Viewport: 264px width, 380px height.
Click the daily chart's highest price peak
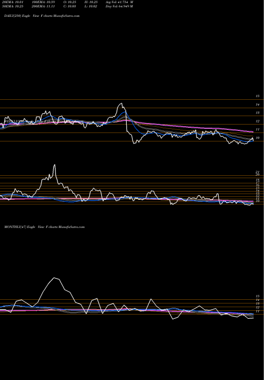point(121,103)
